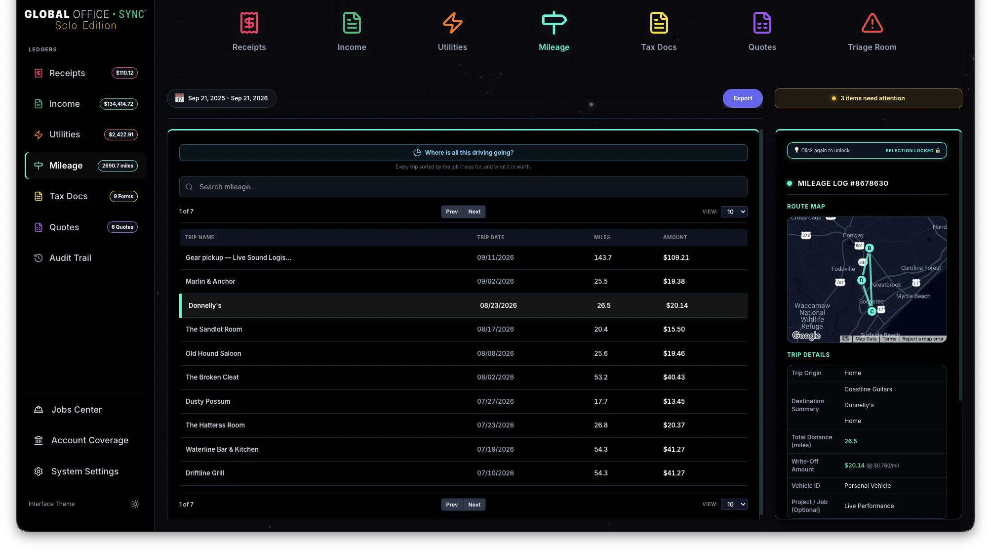Open Receipts ledger in sidebar
The image size is (991, 552).
click(x=85, y=73)
